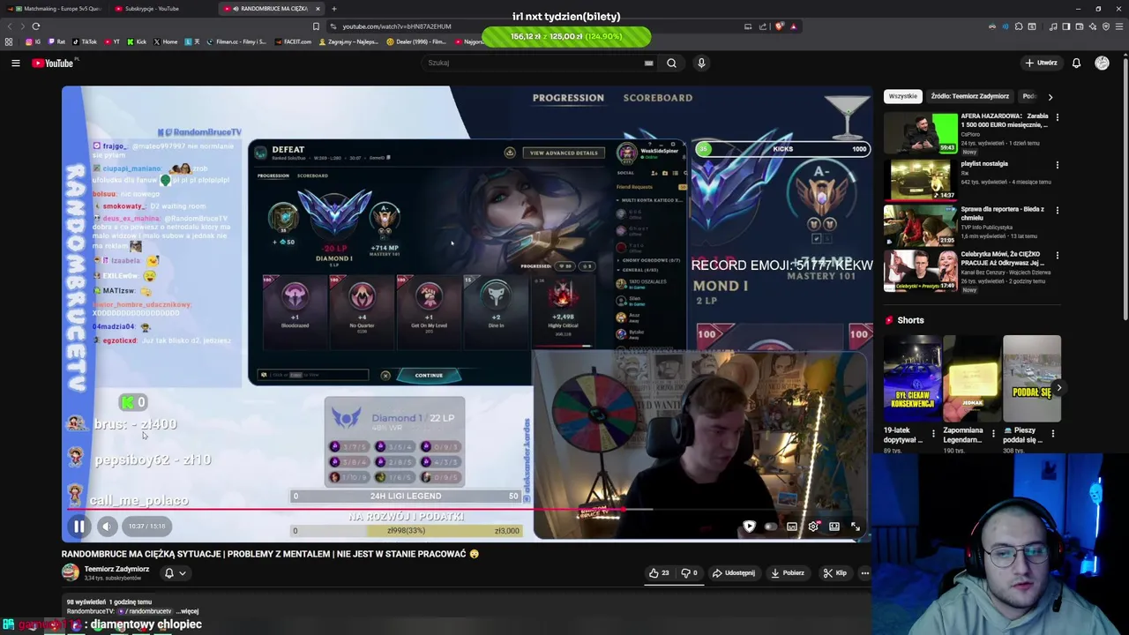
Task: Open options for Pieszy poddał się short
Action: 1053,433
